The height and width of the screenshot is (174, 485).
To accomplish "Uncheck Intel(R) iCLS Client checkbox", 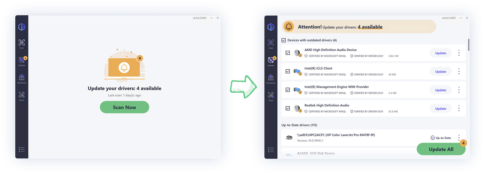I will click(x=288, y=71).
